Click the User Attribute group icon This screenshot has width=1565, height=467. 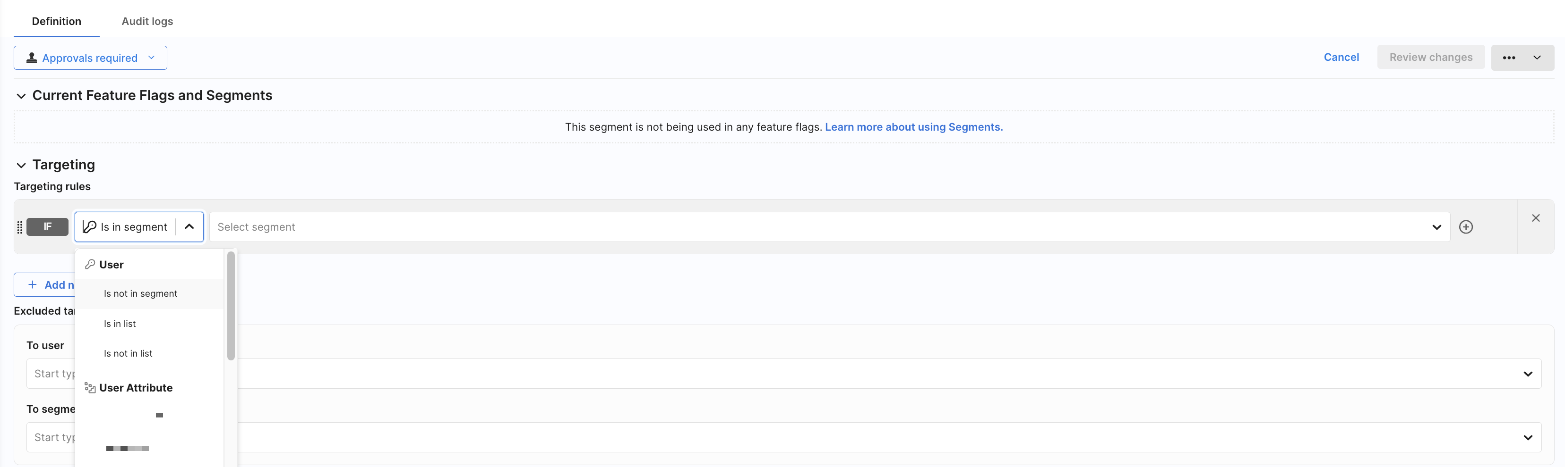90,388
